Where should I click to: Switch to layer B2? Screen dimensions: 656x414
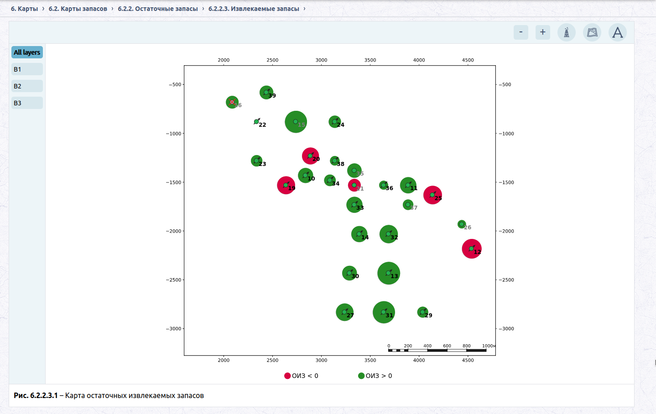pyautogui.click(x=27, y=86)
